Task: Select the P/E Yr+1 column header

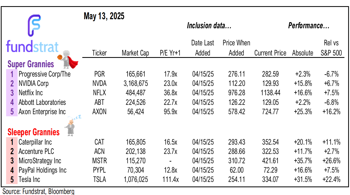Action: pyautogui.click(x=170, y=53)
